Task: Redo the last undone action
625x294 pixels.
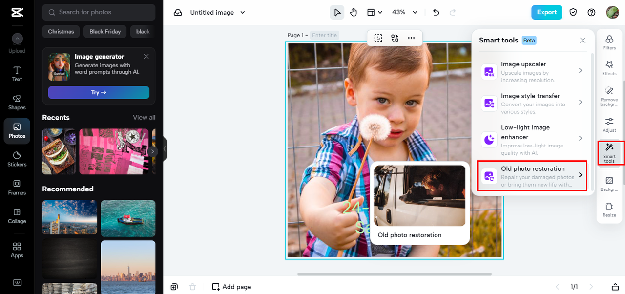Action: pyautogui.click(x=453, y=12)
